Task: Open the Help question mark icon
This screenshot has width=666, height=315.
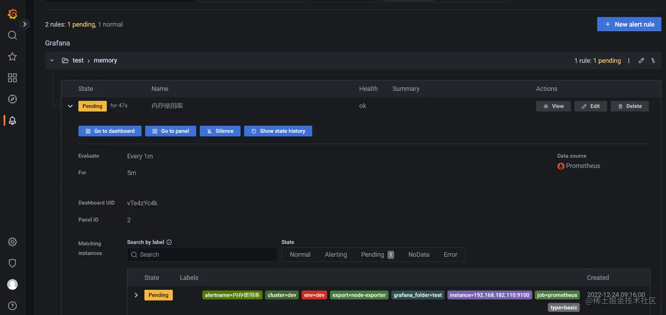Action: [x=12, y=305]
